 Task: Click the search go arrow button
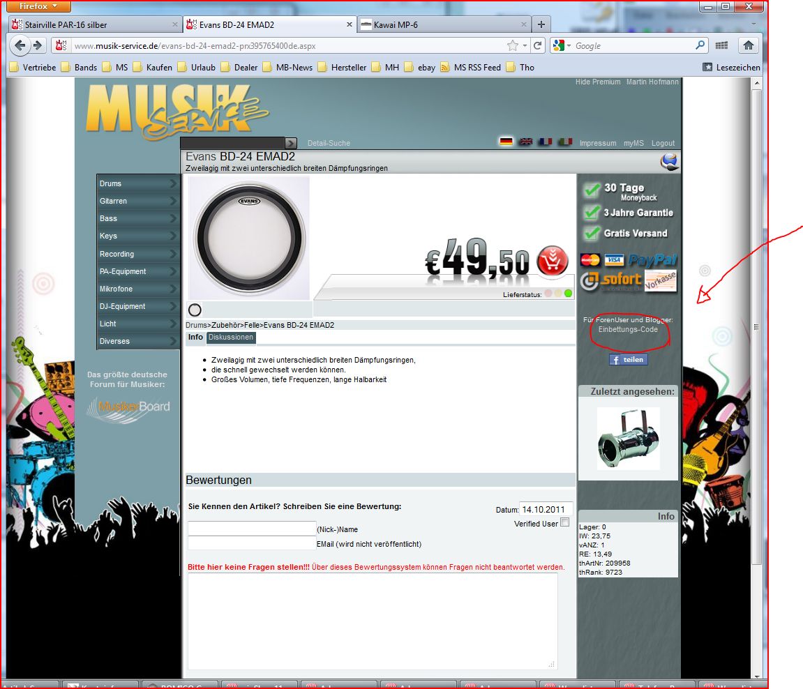pos(291,143)
